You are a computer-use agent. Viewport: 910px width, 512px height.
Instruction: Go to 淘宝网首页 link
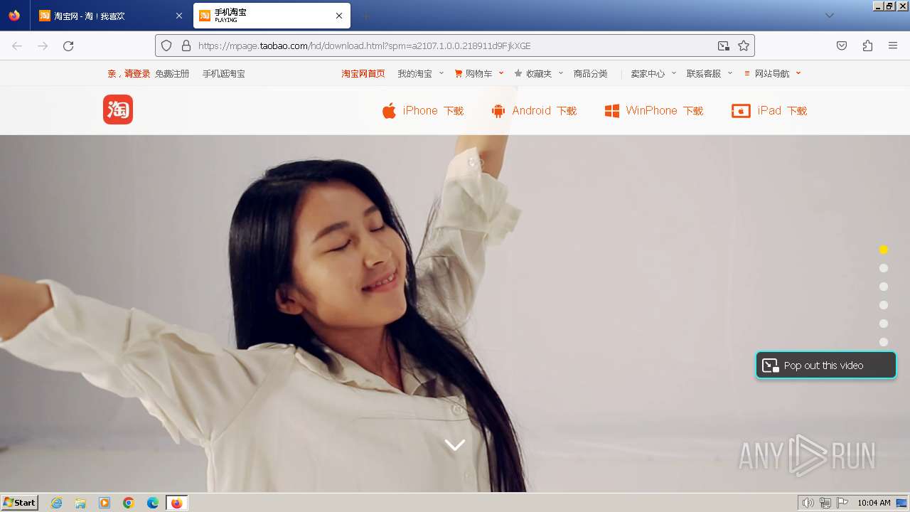pos(363,73)
